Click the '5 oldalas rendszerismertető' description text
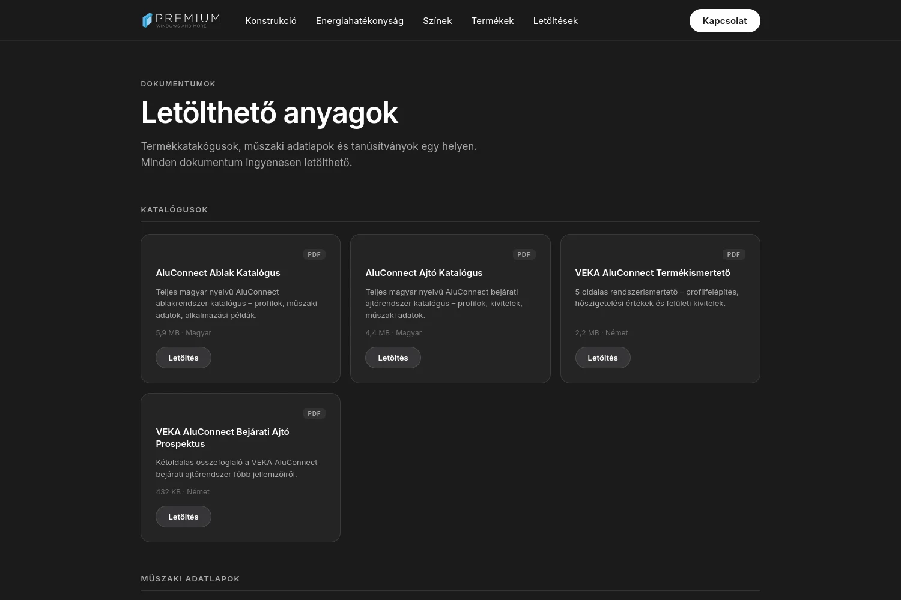Screen dimensions: 901x600 click(657, 298)
